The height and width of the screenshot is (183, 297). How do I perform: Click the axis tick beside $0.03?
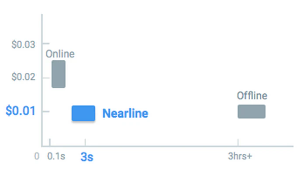tap(45, 44)
